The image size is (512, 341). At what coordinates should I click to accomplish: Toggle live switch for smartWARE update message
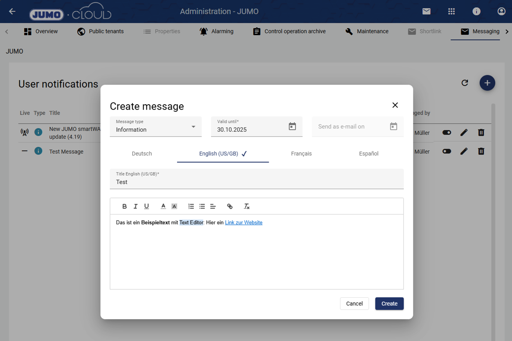[447, 132]
